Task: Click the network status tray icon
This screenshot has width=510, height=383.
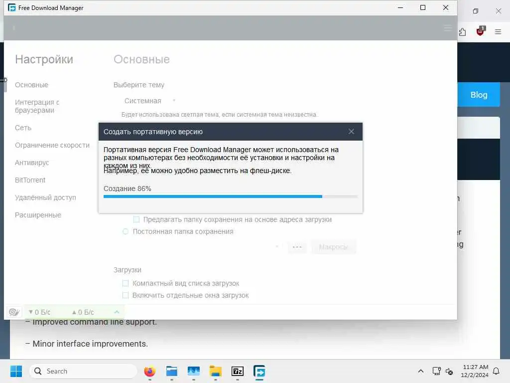Action: click(x=436, y=371)
